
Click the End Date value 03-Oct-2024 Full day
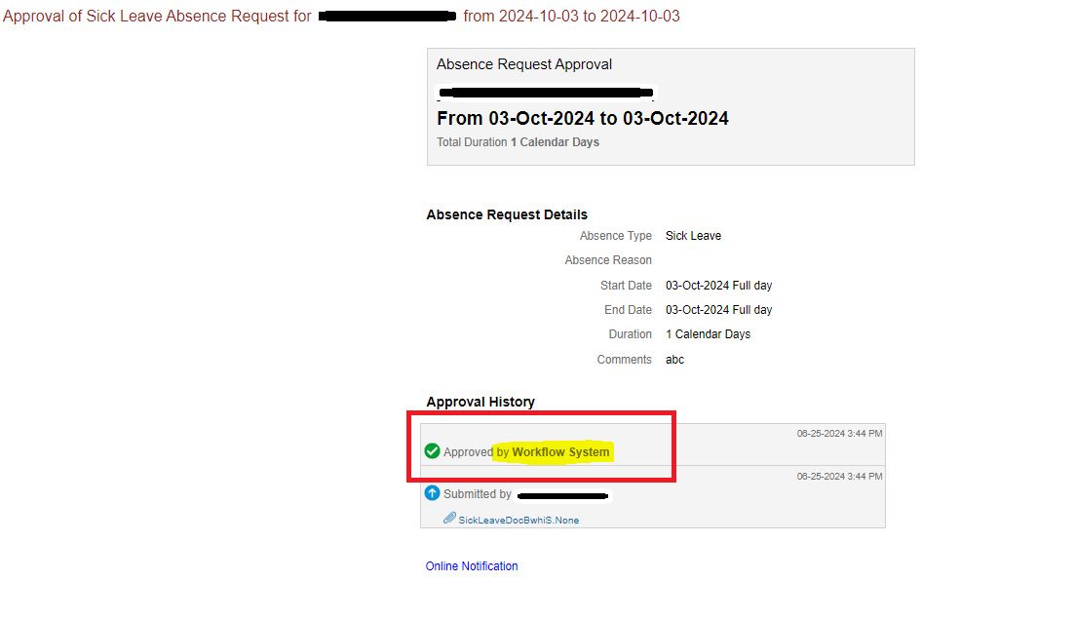point(718,309)
